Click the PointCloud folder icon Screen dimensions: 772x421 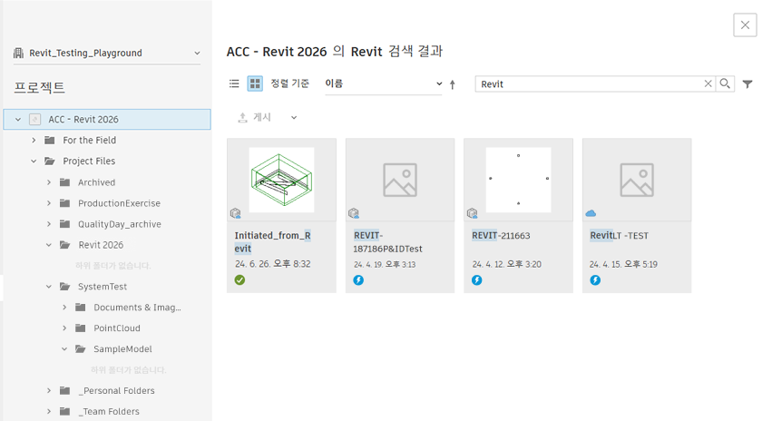[80, 328]
